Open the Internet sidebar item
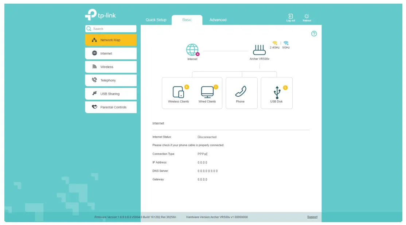Image resolution: width=406 pixels, height=225 pixels. click(111, 53)
